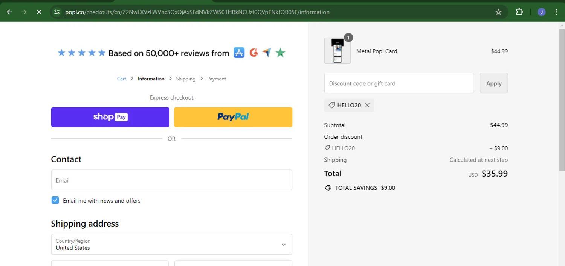565x266 pixels.
Task: Open Chrome three-dot menu
Action: [556, 12]
